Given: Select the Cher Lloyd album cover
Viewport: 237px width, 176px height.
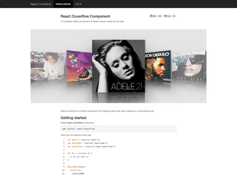Looking at the screenshot, I should tap(48, 66).
